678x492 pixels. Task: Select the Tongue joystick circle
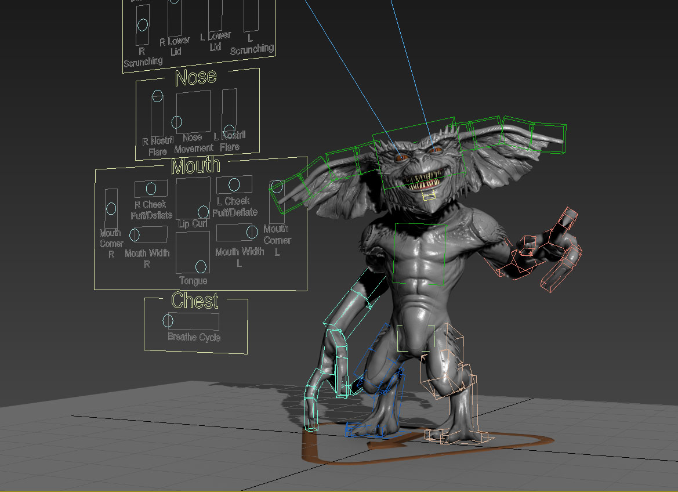(201, 266)
